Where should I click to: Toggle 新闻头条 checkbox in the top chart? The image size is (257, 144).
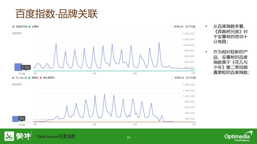coord(172,27)
